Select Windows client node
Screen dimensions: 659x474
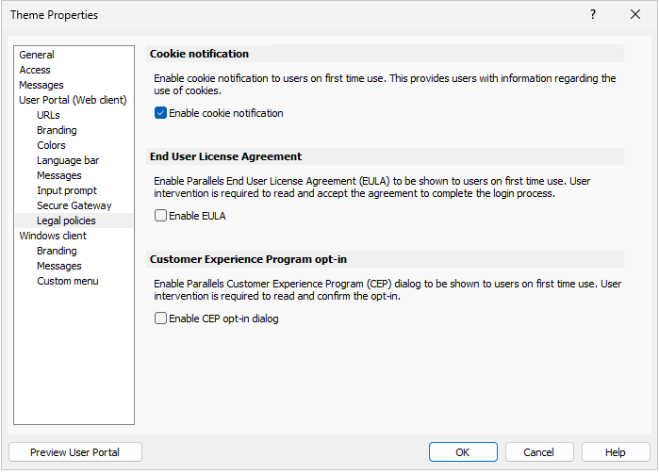(53, 236)
